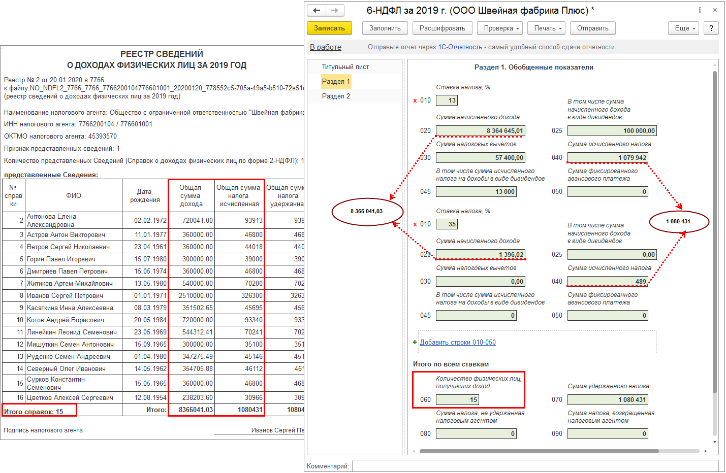The height and width of the screenshot is (473, 726).
Task: Click 35% block field 030 with 0,00
Action: 480,282
